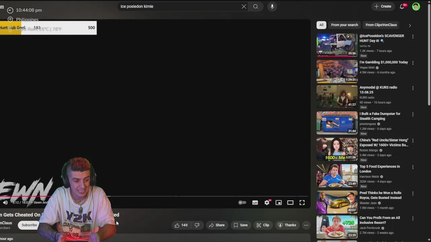The width and height of the screenshot is (431, 242).
Task: Open options for Fake Dumpster video
Action: (413, 114)
